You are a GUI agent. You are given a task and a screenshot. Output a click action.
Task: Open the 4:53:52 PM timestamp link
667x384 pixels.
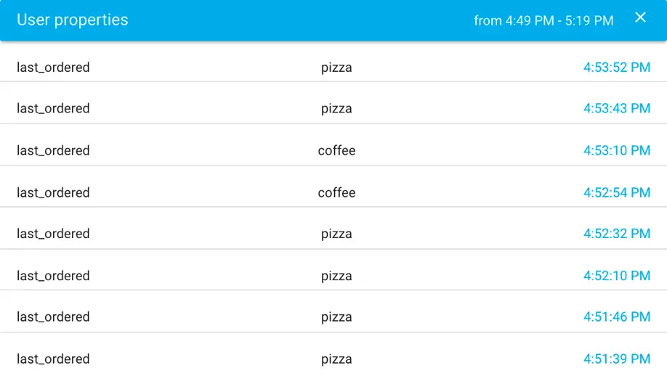(616, 68)
